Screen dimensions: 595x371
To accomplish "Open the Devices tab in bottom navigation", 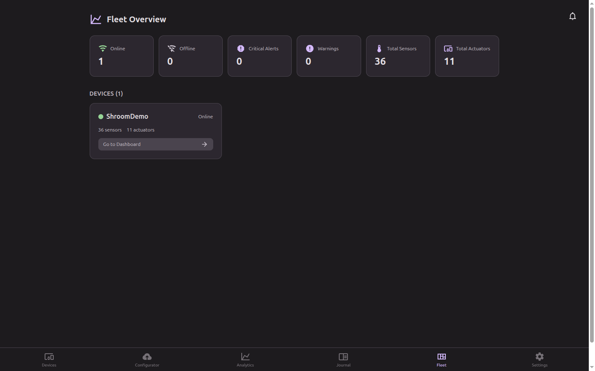I will click(49, 359).
